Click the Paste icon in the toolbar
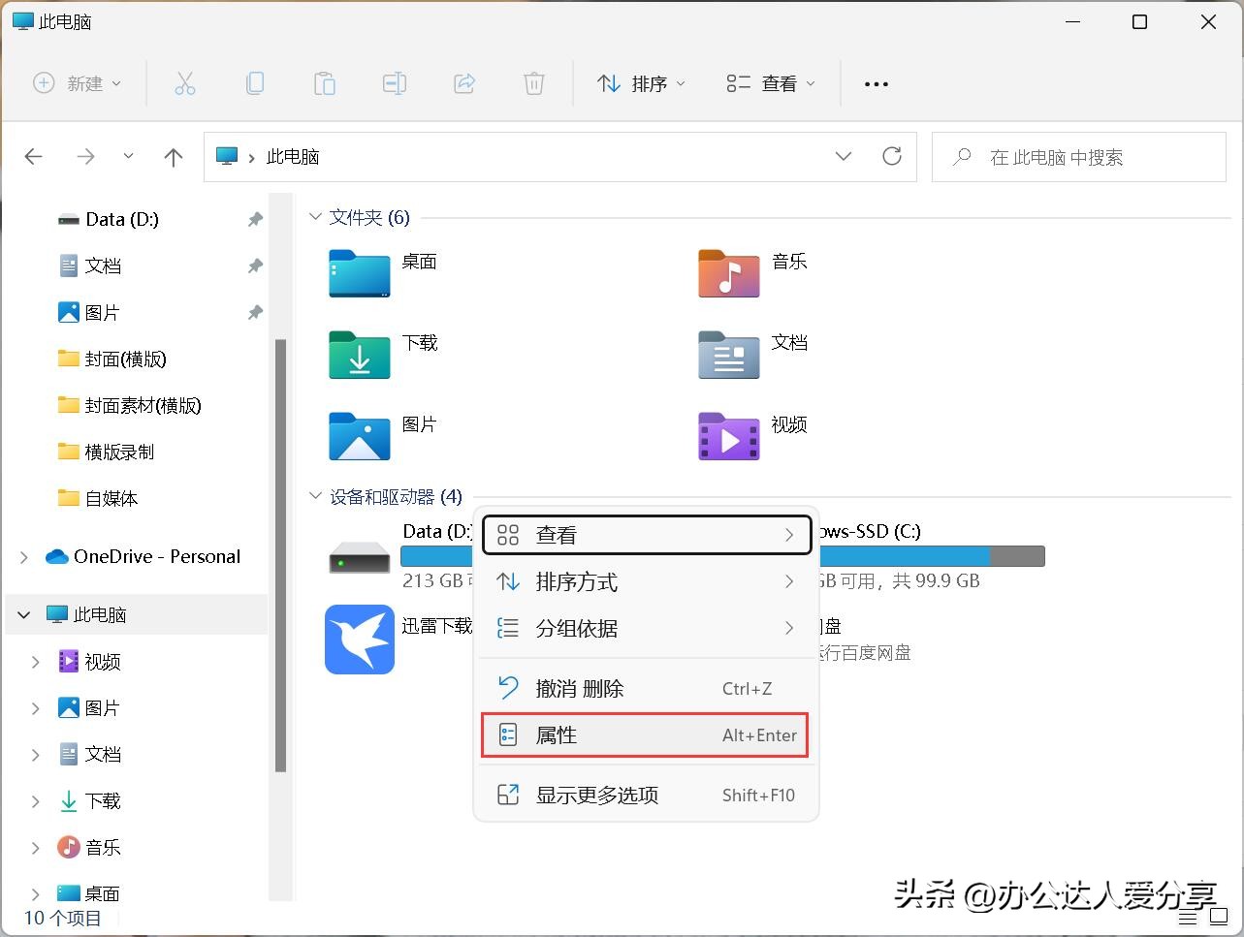 (x=325, y=83)
